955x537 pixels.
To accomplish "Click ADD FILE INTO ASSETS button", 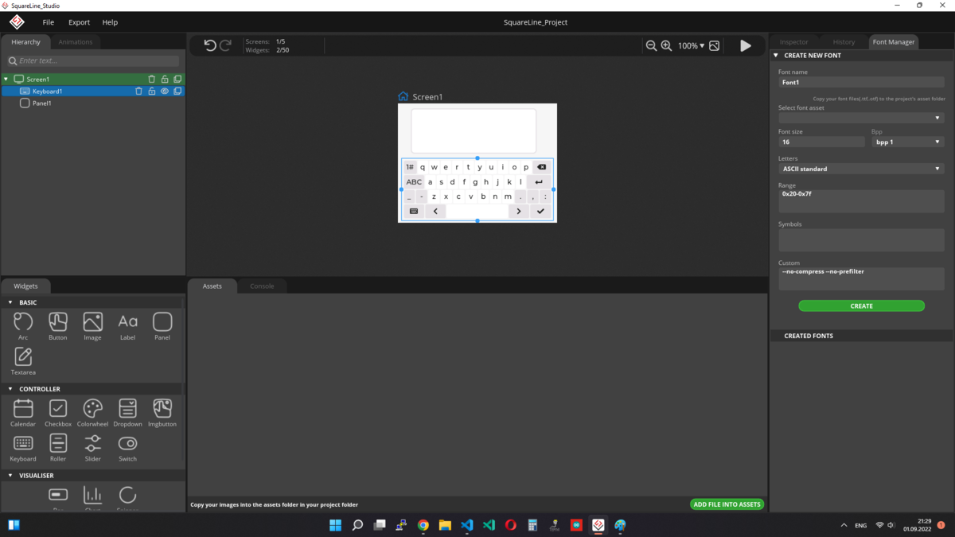I will (727, 504).
